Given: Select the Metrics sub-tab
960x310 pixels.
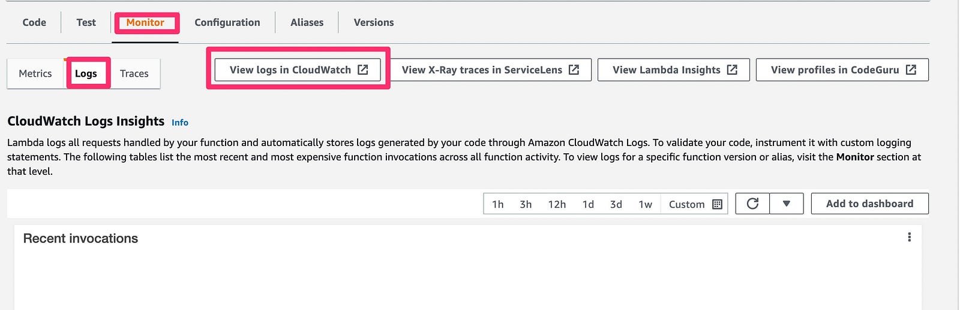Looking at the screenshot, I should click(x=35, y=73).
